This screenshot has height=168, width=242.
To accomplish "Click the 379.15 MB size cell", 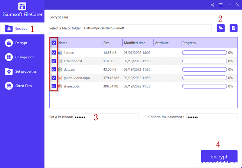I will point(111,78).
